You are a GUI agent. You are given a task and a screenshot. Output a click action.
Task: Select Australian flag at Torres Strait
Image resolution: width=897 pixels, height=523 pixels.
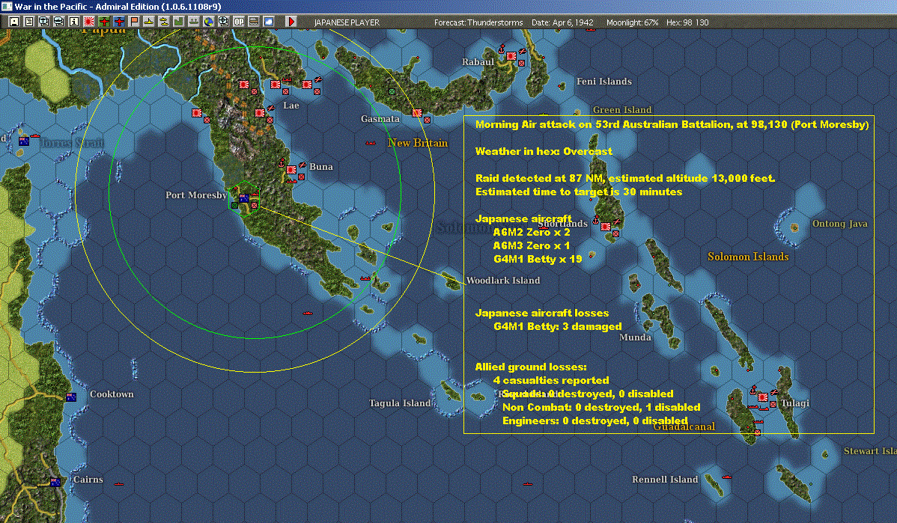click(x=24, y=141)
